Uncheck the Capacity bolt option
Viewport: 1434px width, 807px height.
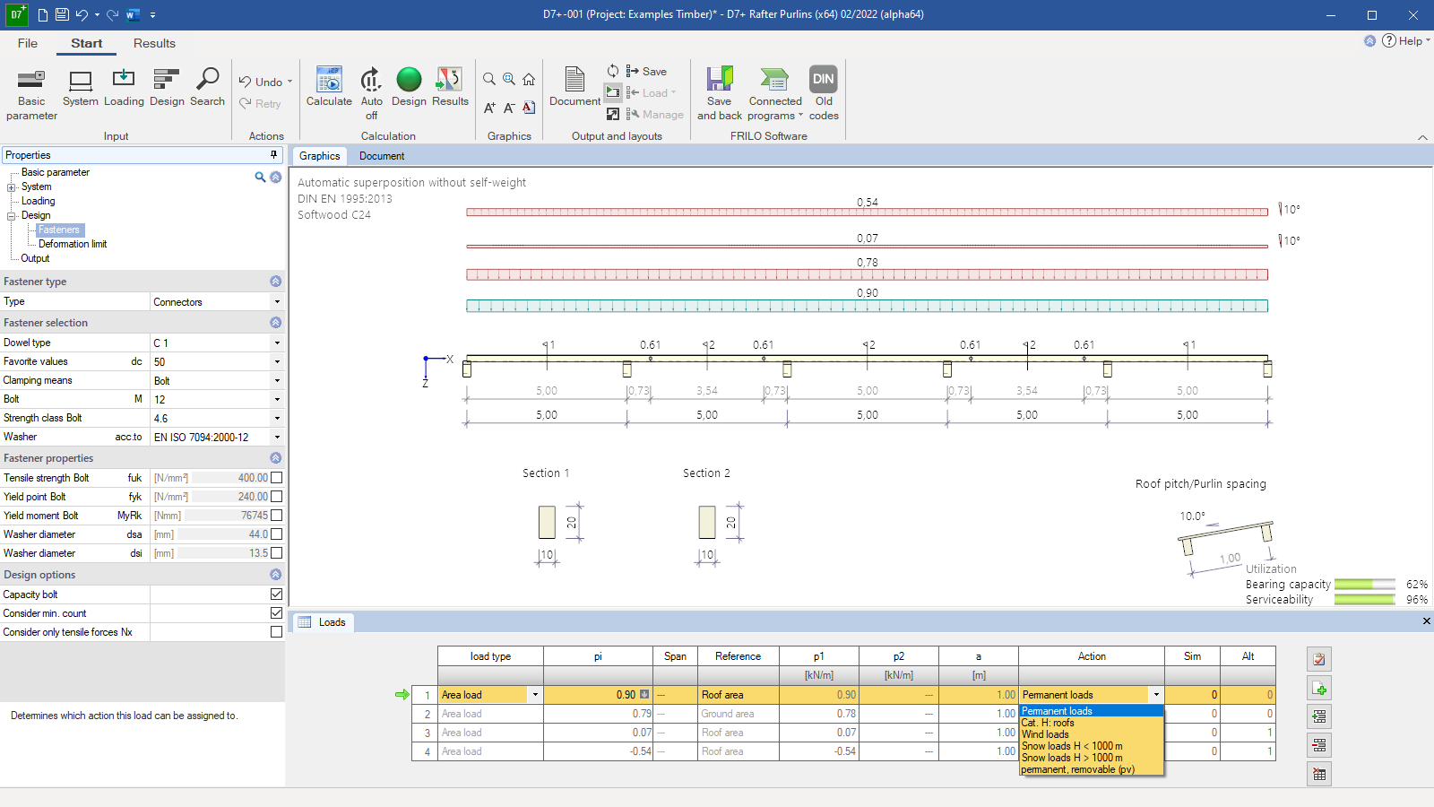277,594
